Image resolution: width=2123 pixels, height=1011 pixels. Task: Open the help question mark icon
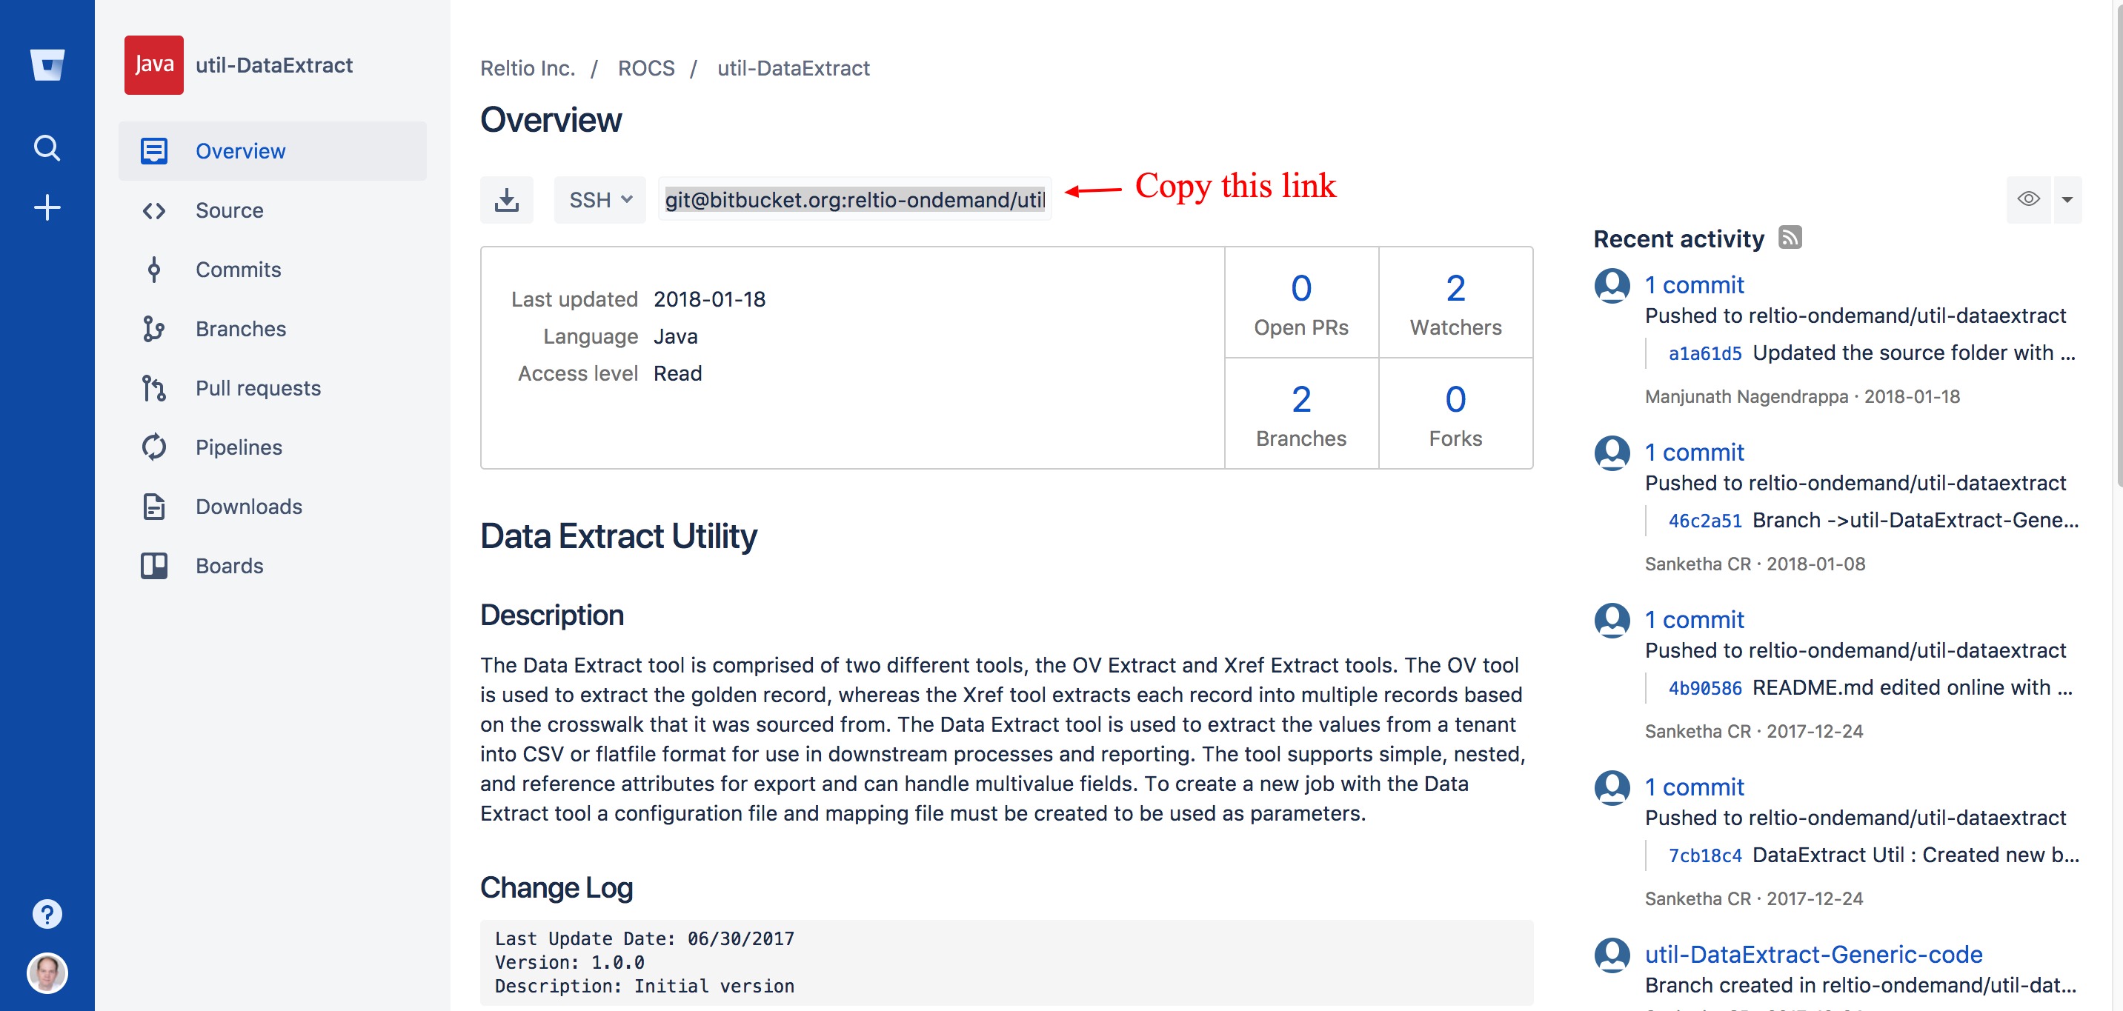pos(47,914)
